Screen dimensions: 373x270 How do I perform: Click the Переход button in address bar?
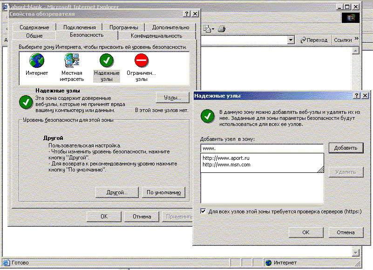(314, 40)
